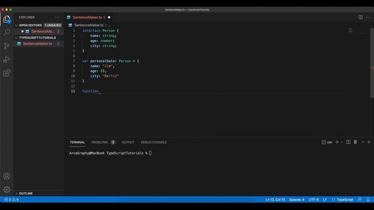Screen dimensions: 374x210
Task: Click breadcrumb ellipsis after SentenceMaker.ts
Action: 109,25
